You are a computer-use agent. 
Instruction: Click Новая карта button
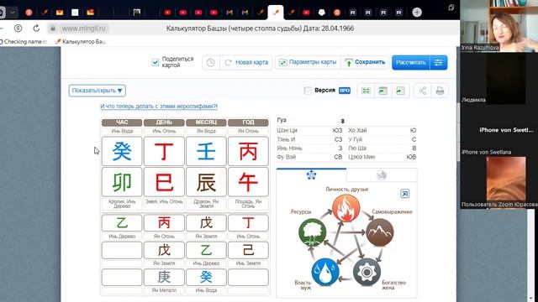[246, 62]
